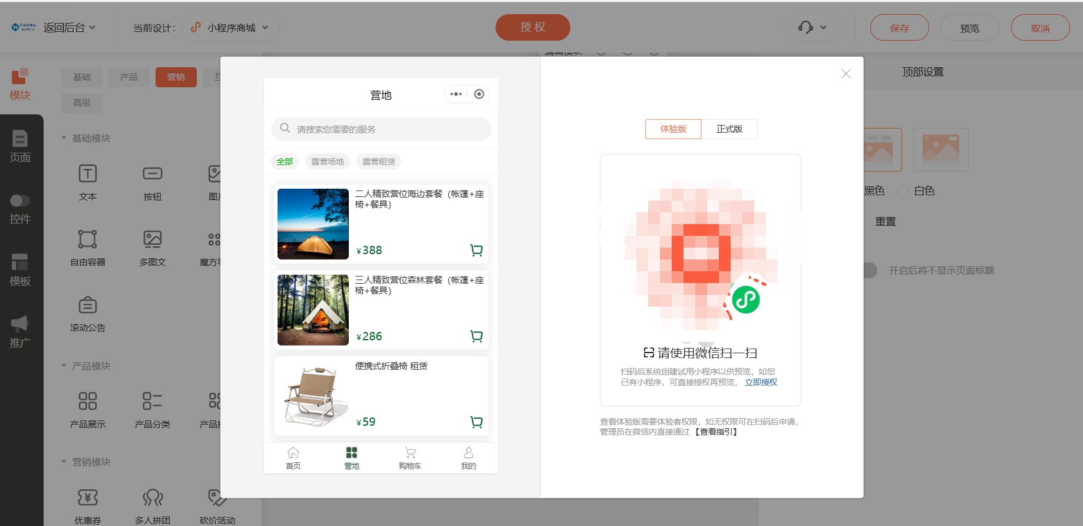Open the 营地 tab in phone preview
The height and width of the screenshot is (526, 1083).
point(352,458)
